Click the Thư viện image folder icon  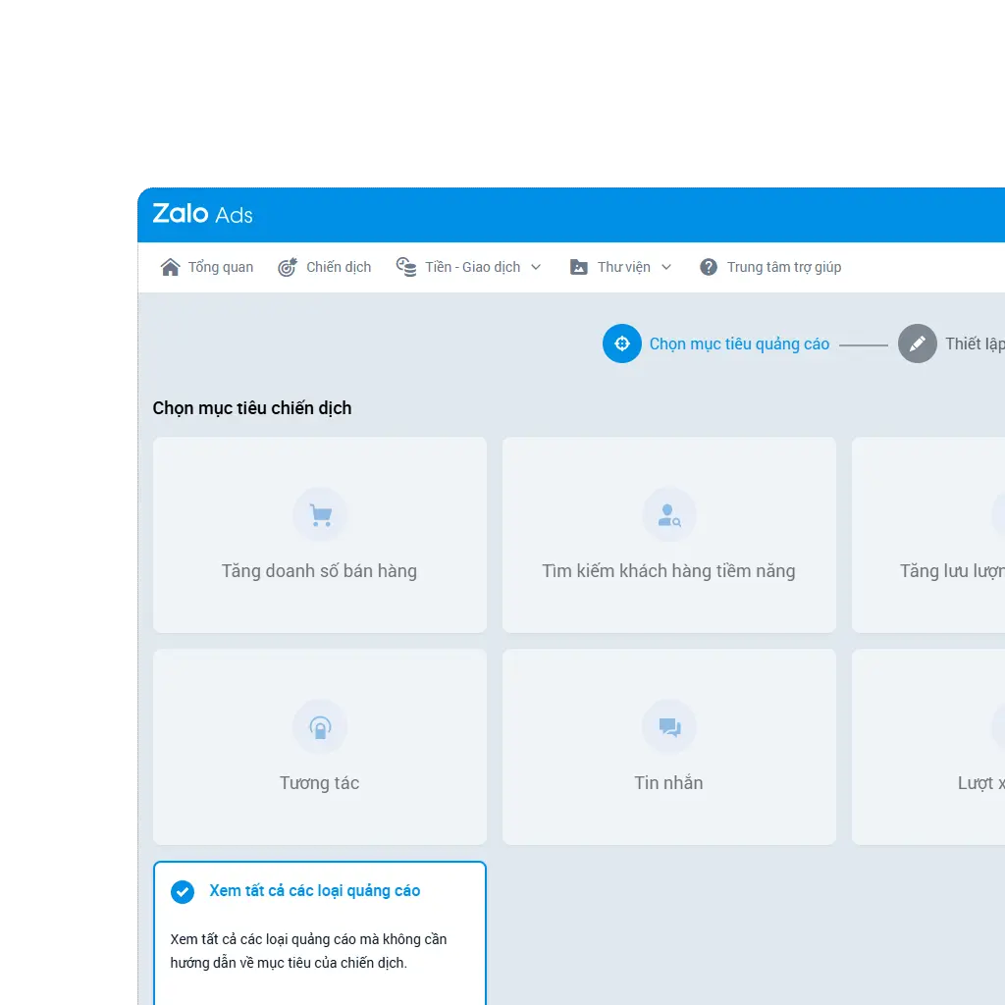pos(579,267)
